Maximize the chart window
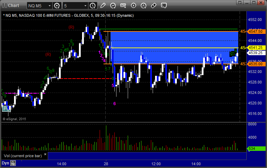Screen dimensions: 267x168 pos(254,2)
